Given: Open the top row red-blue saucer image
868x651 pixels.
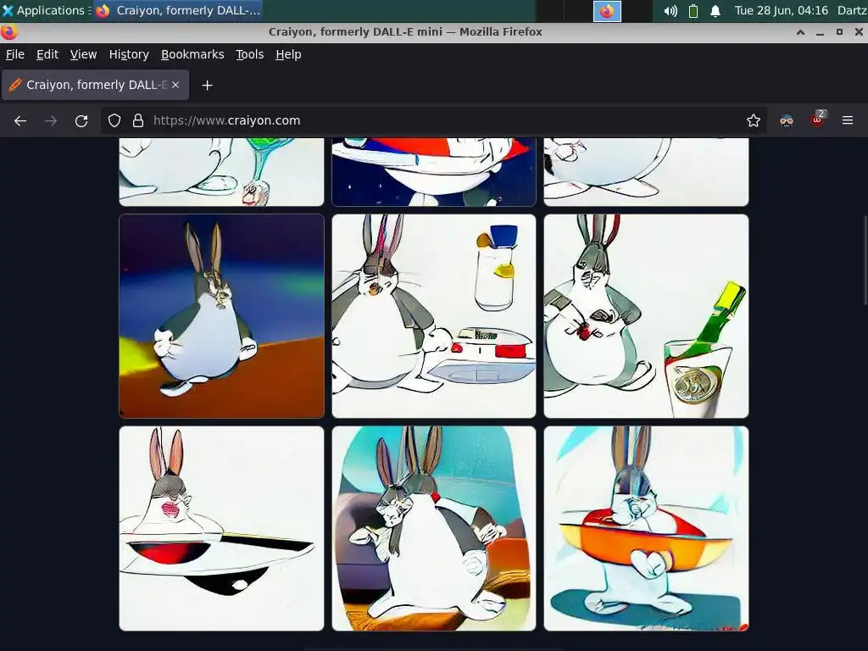Looking at the screenshot, I should (433, 171).
